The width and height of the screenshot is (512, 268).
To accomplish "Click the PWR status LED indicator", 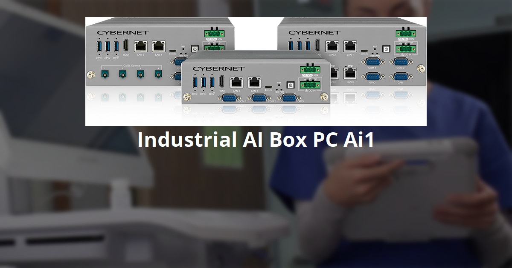I will (x=281, y=90).
